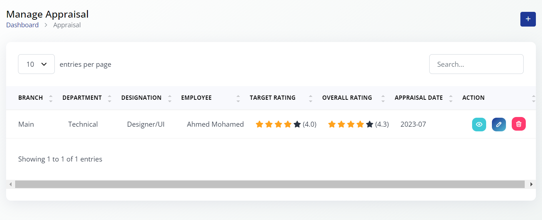Click the fifth star in Target Rating
Viewport: 542px width, 220px height.
coord(297,125)
